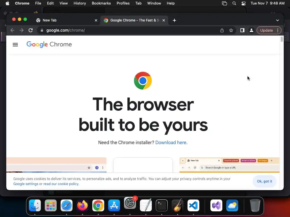Launch GarageBand from the Dock
Image resolution: width=290 pixels, height=217 pixels.
pos(178,205)
